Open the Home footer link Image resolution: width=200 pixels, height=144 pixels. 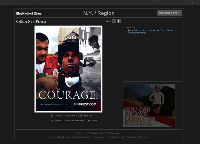[80, 133]
